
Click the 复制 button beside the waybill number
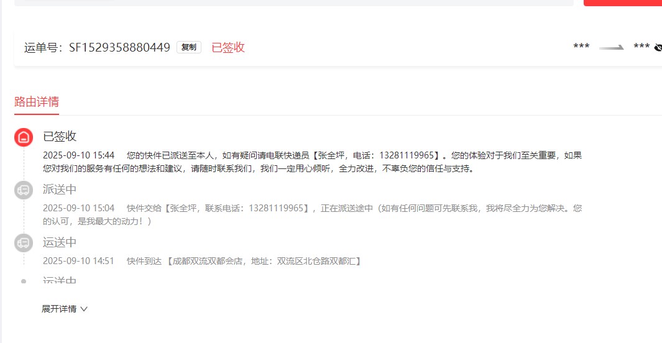click(x=189, y=47)
